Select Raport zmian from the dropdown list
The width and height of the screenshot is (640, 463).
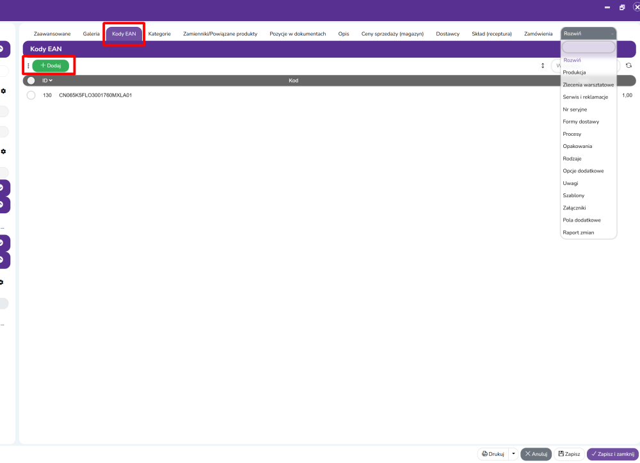pyautogui.click(x=578, y=232)
